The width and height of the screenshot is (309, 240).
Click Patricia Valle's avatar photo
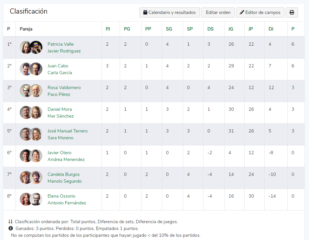[26, 47]
